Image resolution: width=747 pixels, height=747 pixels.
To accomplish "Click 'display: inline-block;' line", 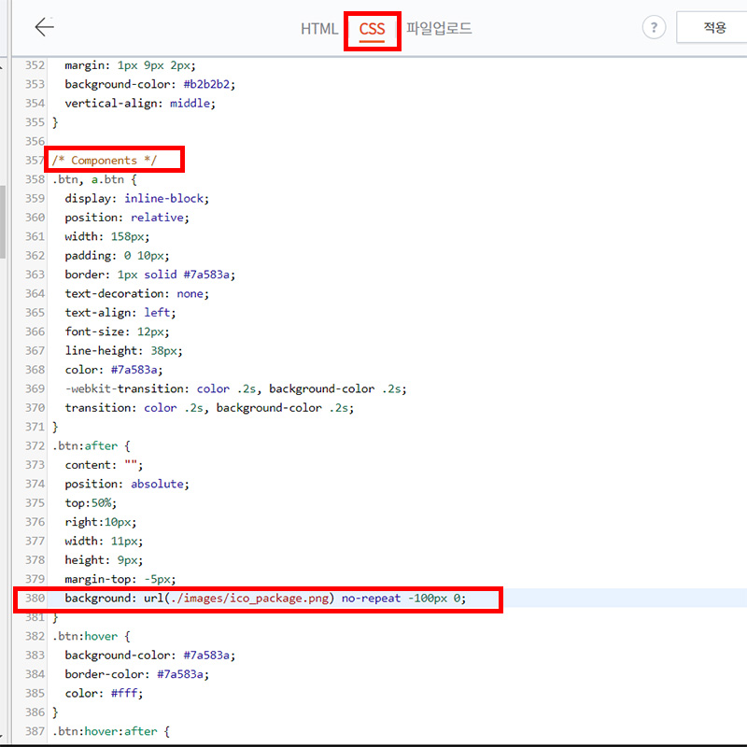I will (136, 198).
